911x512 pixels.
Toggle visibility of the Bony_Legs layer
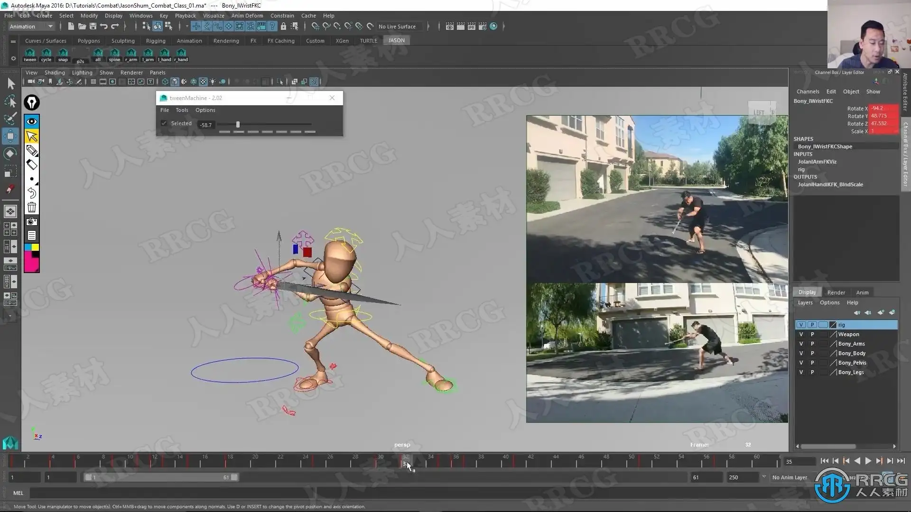[x=801, y=372]
